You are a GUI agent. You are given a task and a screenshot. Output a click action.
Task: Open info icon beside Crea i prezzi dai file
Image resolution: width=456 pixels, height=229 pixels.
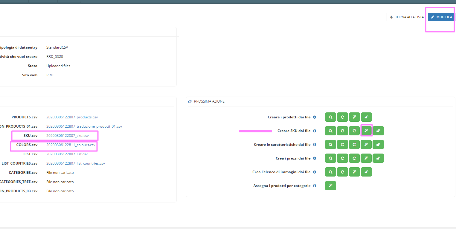tap(315, 158)
